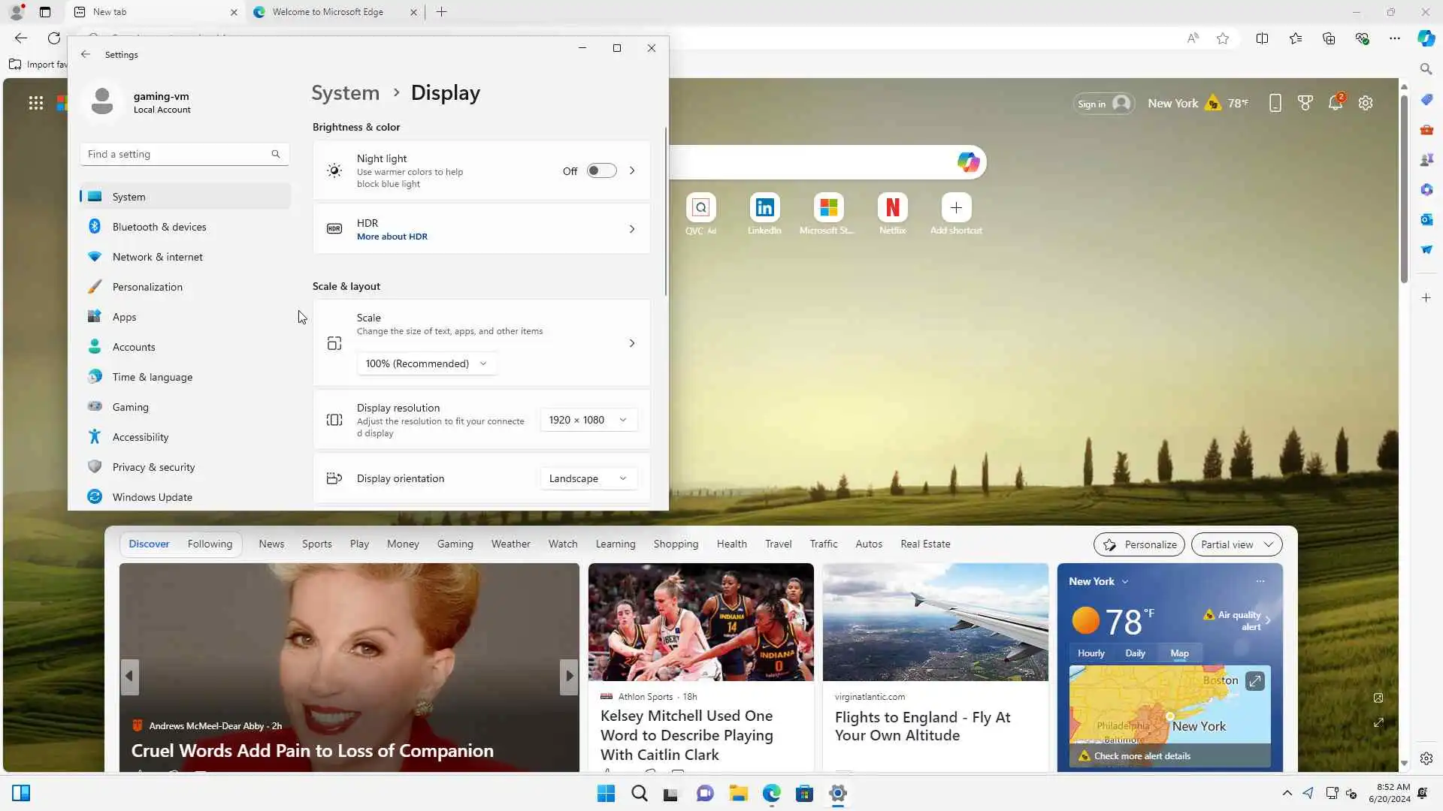Screen dimensions: 1443x811
Task: Open the notifications bell on the new tab page
Action: [1335, 104]
